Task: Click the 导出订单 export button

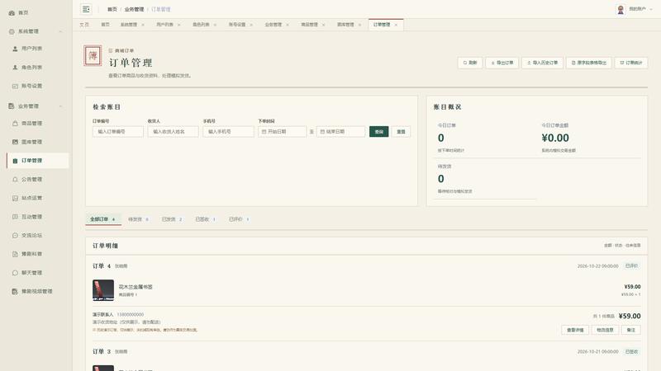Action: click(x=502, y=63)
